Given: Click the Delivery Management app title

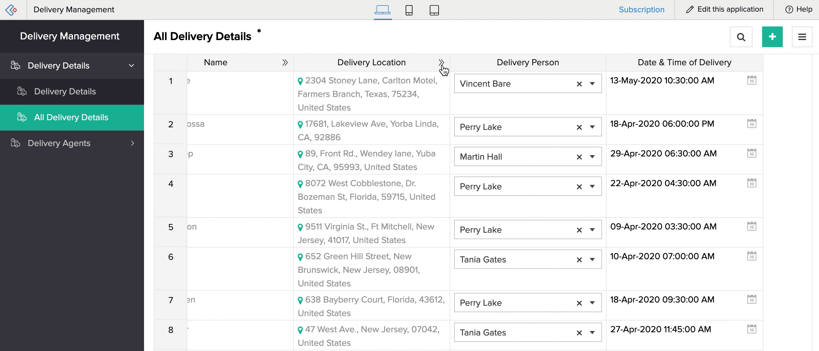Looking at the screenshot, I should pos(74,10).
